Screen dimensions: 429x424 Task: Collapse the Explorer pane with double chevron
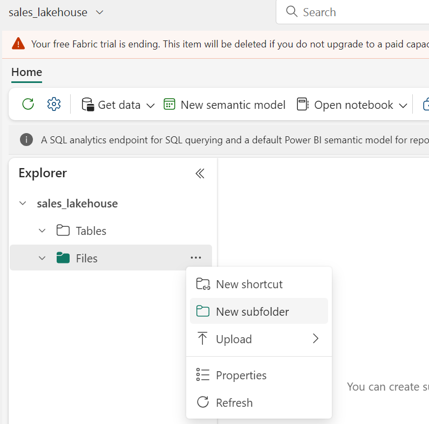coord(200,173)
